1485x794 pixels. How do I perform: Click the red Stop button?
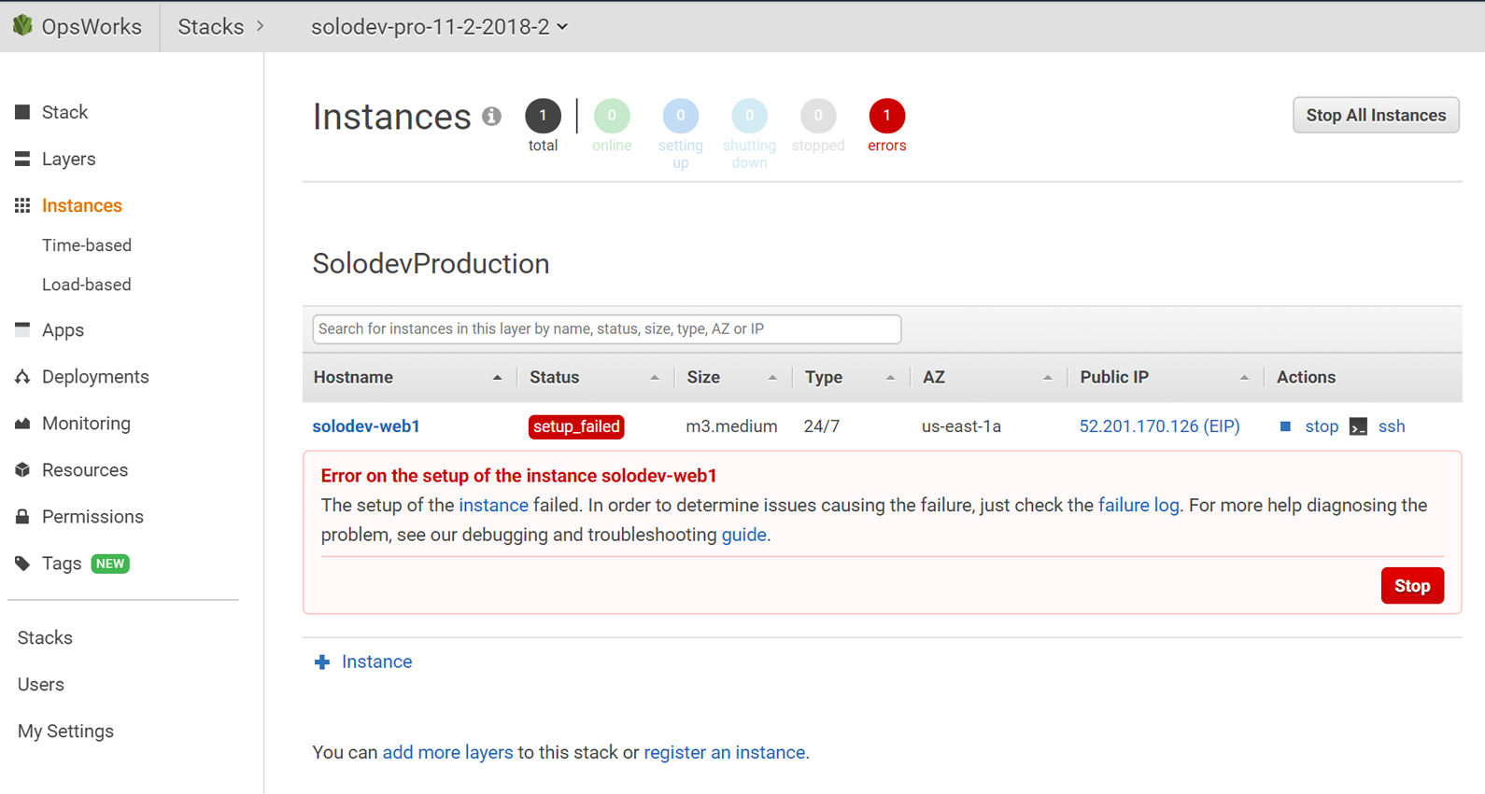1412,586
